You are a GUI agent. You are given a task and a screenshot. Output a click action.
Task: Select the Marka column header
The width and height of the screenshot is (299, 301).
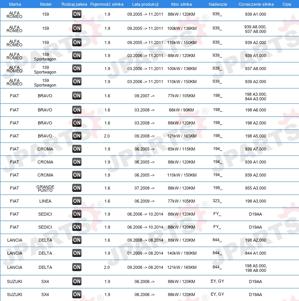15,4
